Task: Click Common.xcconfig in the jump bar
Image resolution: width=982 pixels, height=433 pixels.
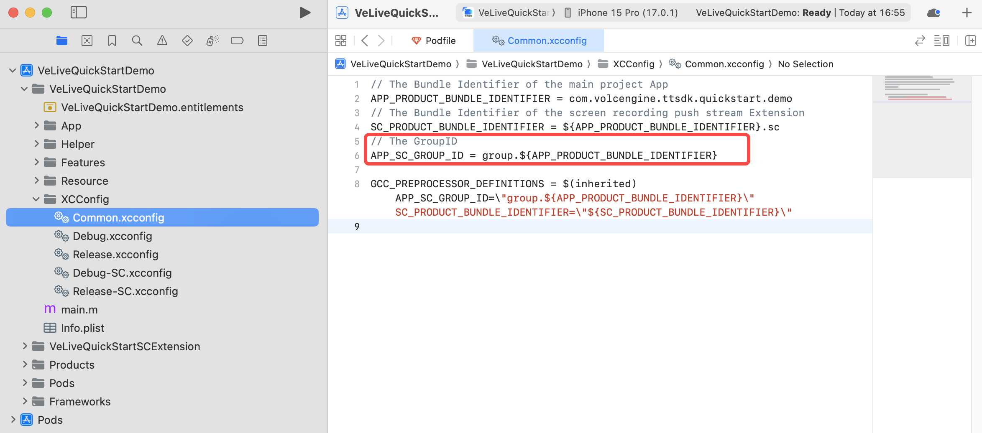Action: [716, 64]
